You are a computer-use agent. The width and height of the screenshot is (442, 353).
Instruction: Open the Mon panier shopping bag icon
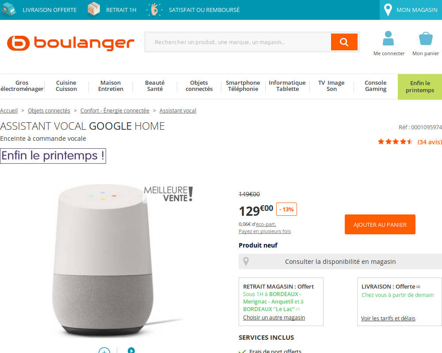[426, 38]
